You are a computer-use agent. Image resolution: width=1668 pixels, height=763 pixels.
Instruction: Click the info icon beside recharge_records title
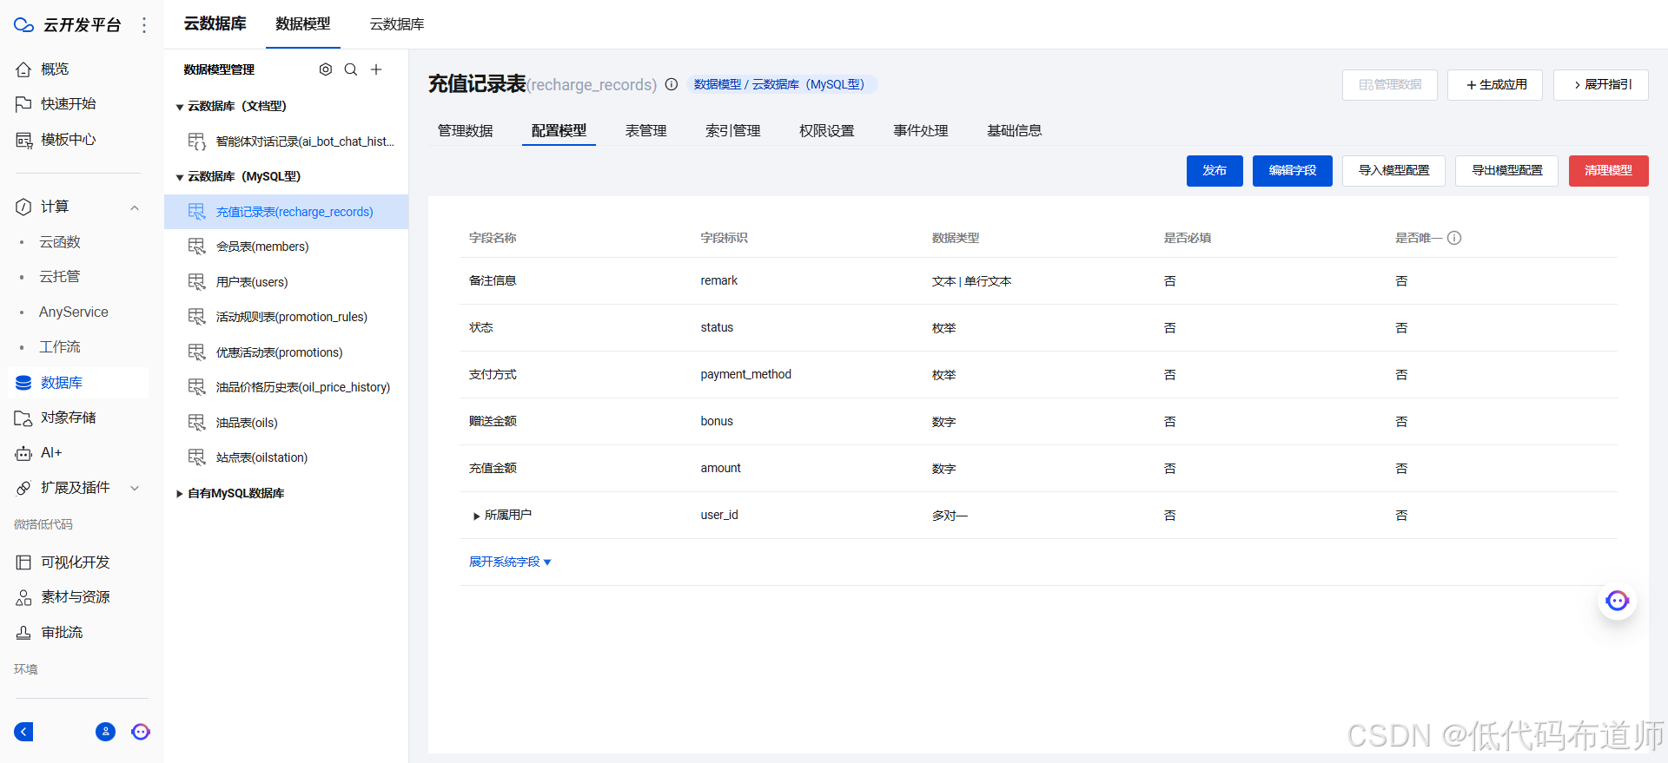click(x=672, y=84)
